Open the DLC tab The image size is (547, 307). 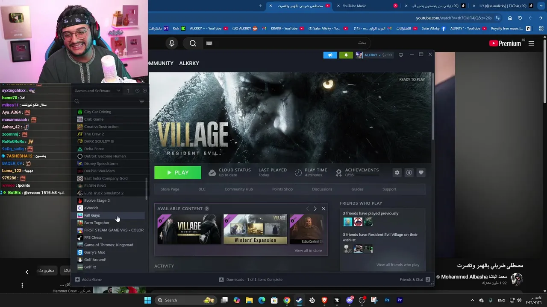(202, 189)
